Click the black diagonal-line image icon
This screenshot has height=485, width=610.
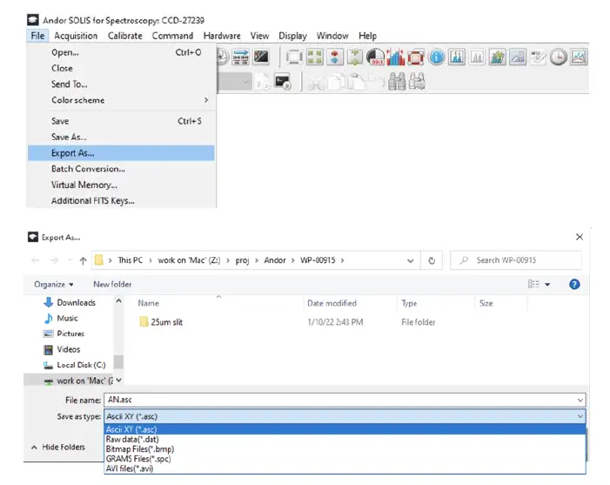coord(261,57)
